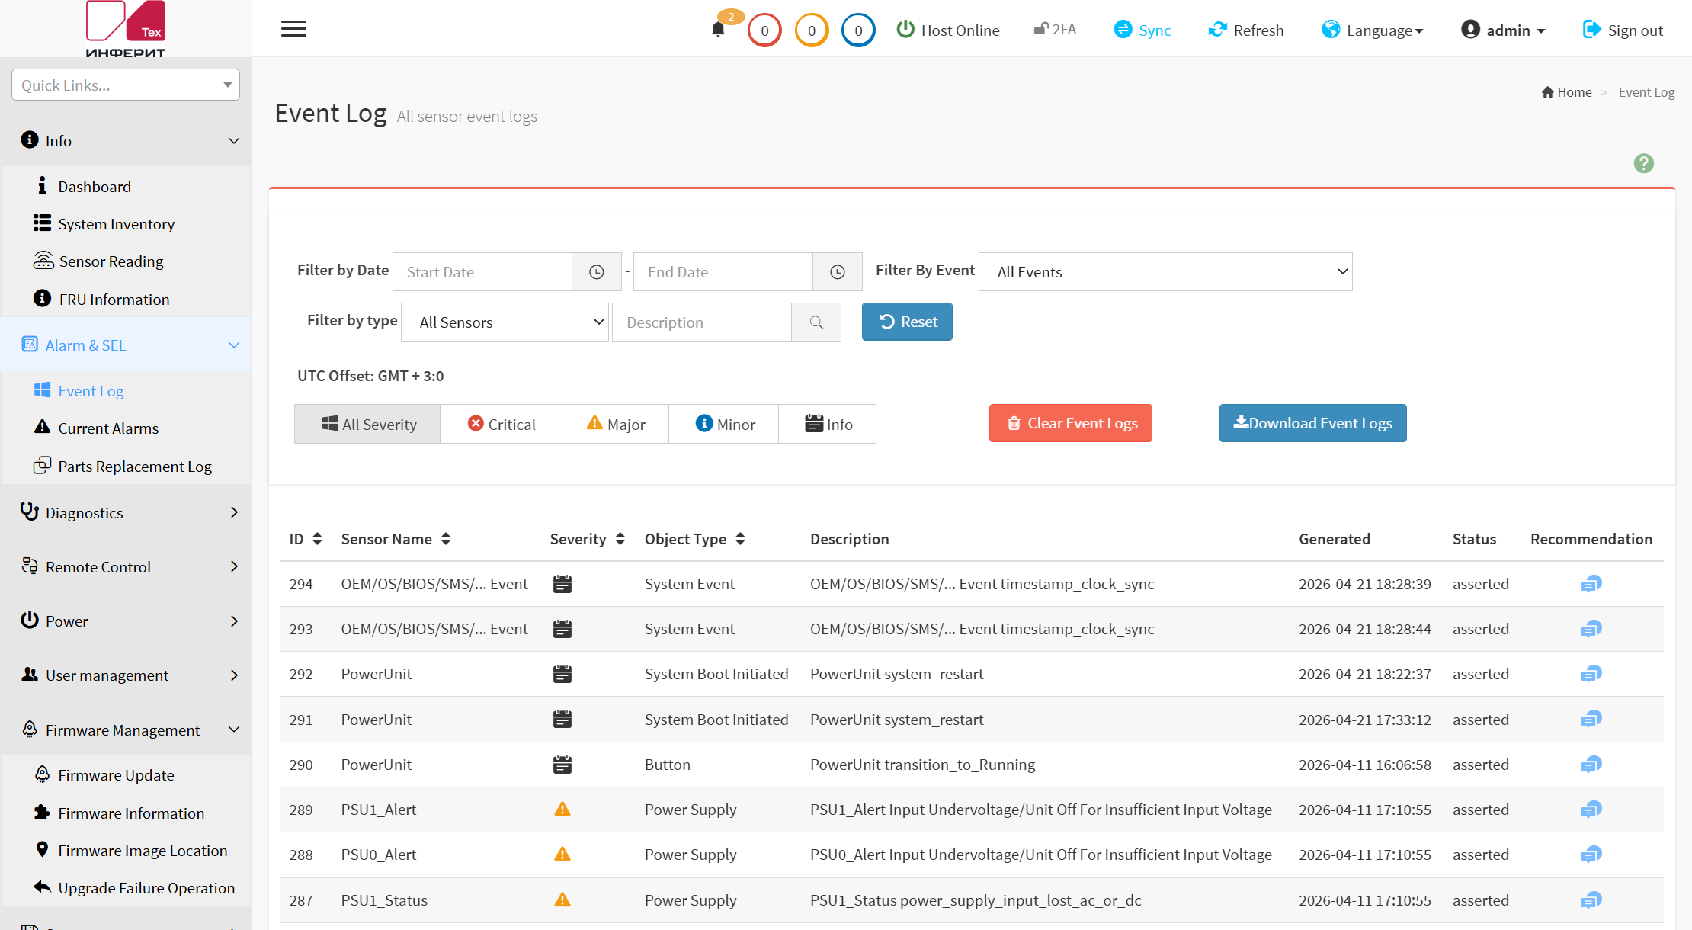The height and width of the screenshot is (930, 1692).
Task: Click the Clear Event Logs button
Action: point(1070,423)
